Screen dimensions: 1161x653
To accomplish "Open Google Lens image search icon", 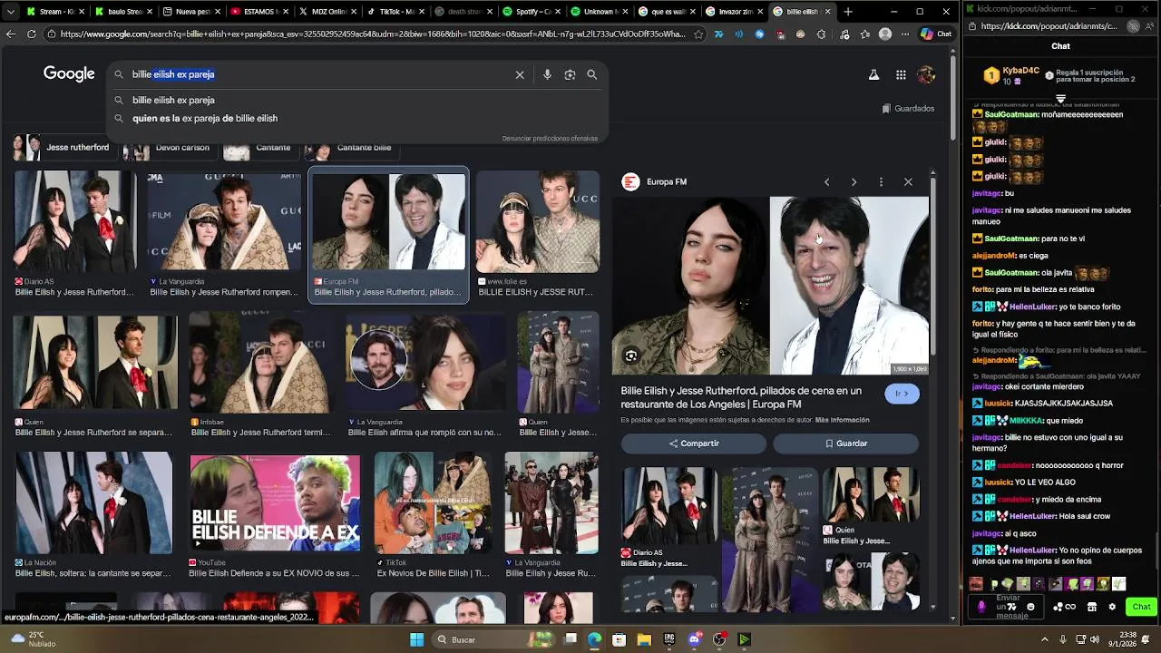I will tap(570, 74).
